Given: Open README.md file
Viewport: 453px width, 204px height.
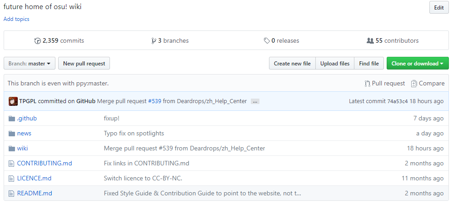Looking at the screenshot, I should point(35,194).
